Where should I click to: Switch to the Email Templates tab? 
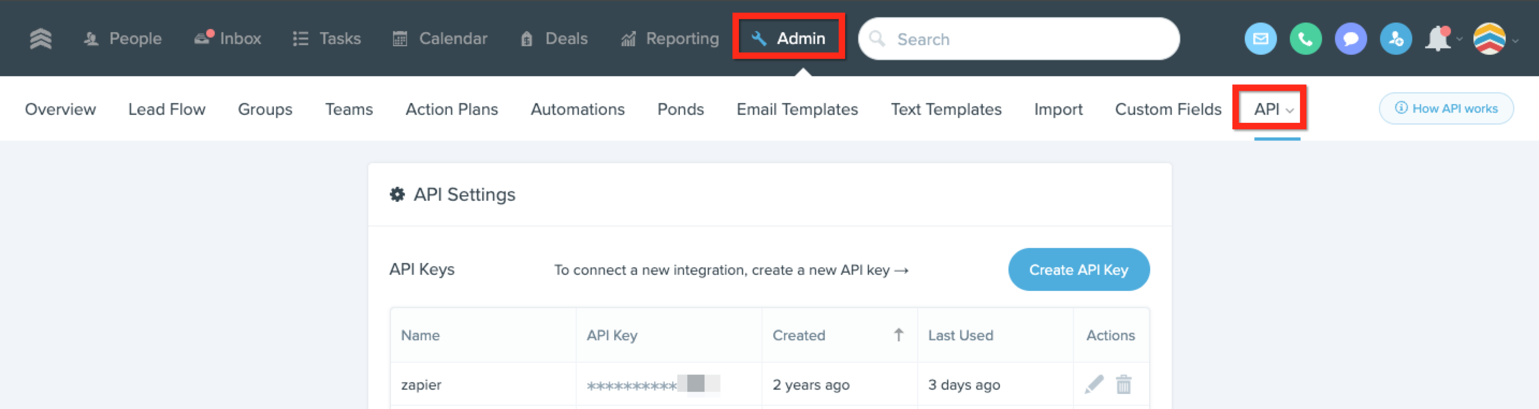click(x=797, y=109)
